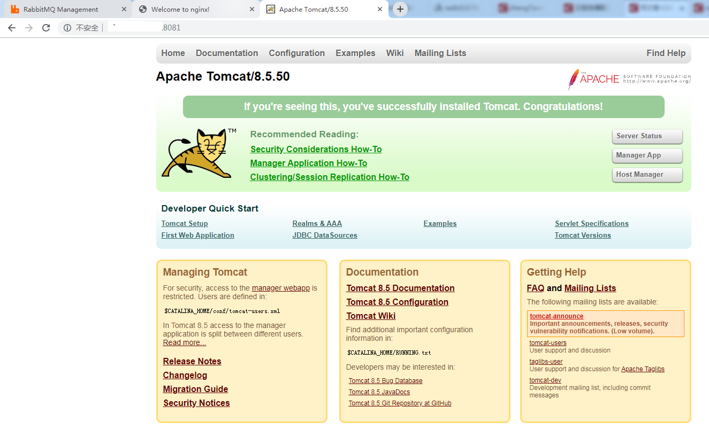This screenshot has height=438, width=709.
Task: Open the Realms & AAA link
Action: click(x=317, y=224)
